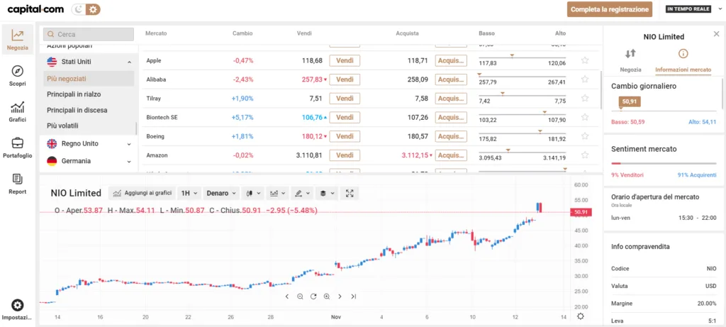Click Completa la registrazione button

610,9
